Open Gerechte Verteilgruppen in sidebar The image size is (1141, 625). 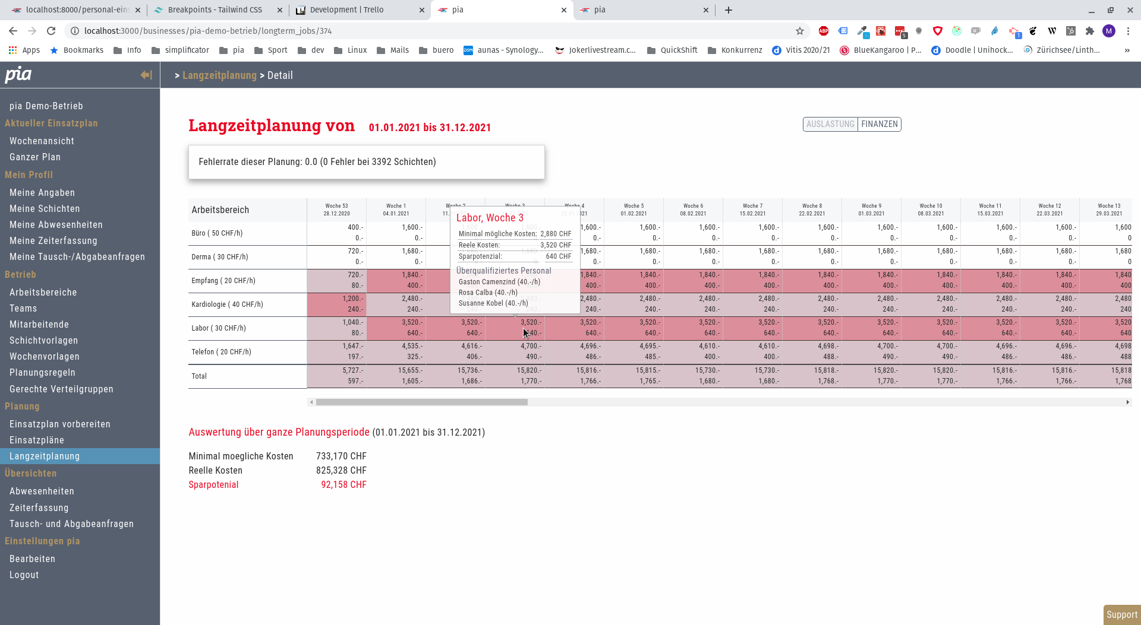click(x=61, y=389)
